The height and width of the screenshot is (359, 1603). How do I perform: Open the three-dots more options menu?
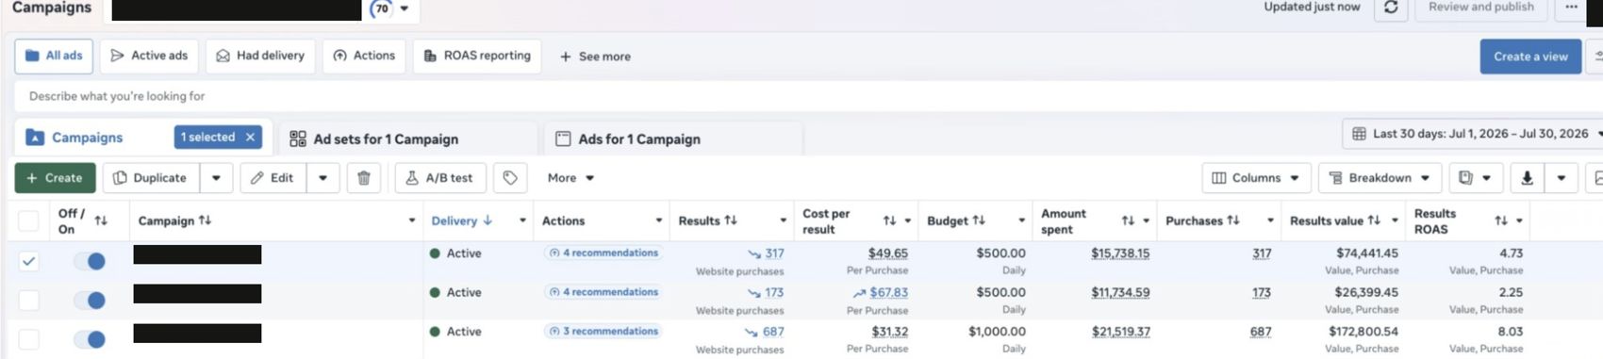(x=1571, y=8)
